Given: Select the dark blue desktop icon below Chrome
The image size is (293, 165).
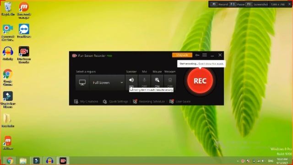Looking at the screenshot, I should 8,100.
